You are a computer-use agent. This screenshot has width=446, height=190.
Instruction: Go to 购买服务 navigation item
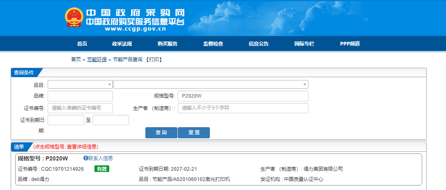(x=168, y=44)
